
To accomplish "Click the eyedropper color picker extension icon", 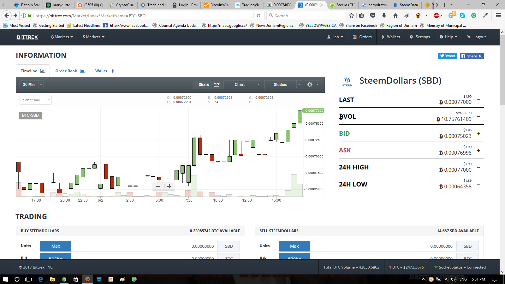I will pyautogui.click(x=485, y=15).
